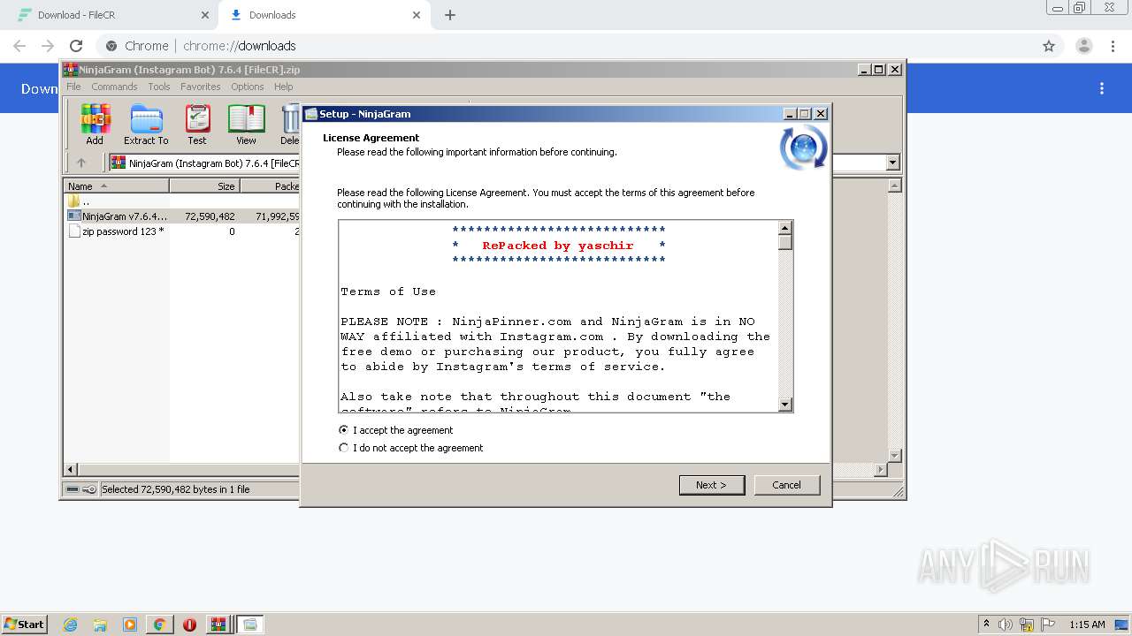
Task: Open the network tray icon
Action: coord(1027,625)
